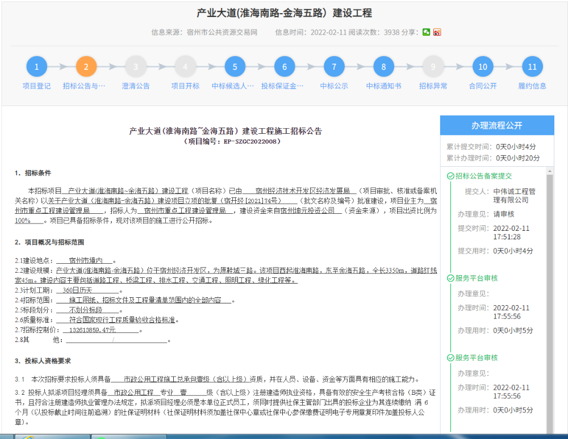Click the process panel scrollbar thumb
Viewport: 568px width, 439px height.
click(549, 304)
